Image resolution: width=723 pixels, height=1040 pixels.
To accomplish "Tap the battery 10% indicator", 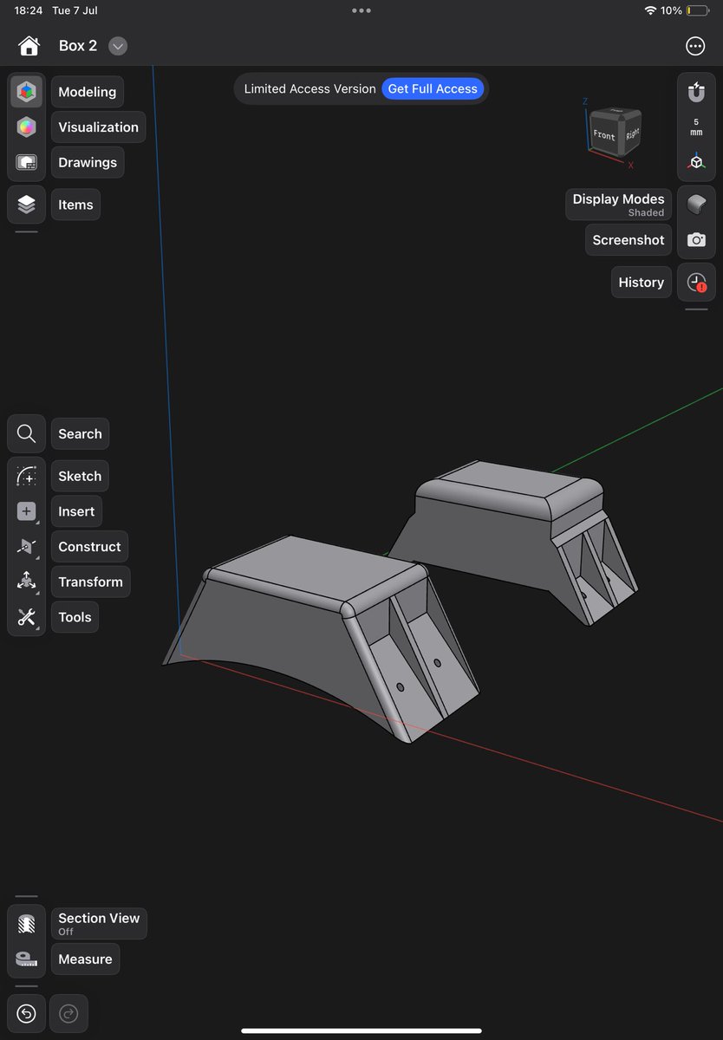I will point(685,10).
